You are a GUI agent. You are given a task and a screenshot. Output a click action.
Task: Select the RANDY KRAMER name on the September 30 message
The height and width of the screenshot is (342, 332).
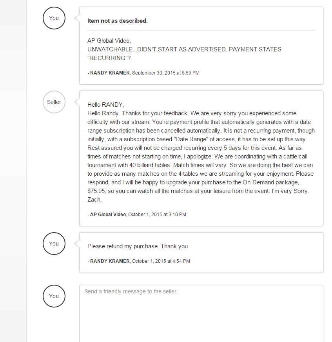110,73
